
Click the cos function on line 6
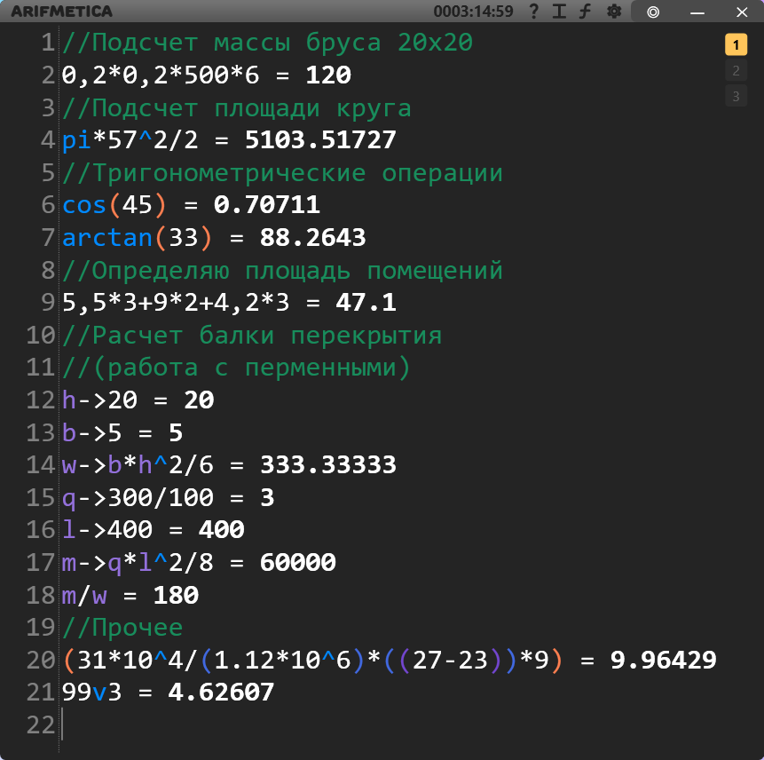point(83,205)
